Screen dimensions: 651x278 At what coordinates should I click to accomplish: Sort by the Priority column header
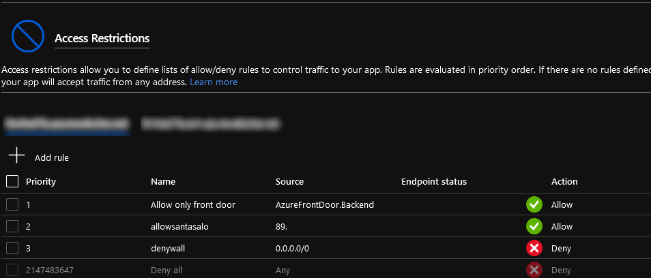pyautogui.click(x=41, y=182)
